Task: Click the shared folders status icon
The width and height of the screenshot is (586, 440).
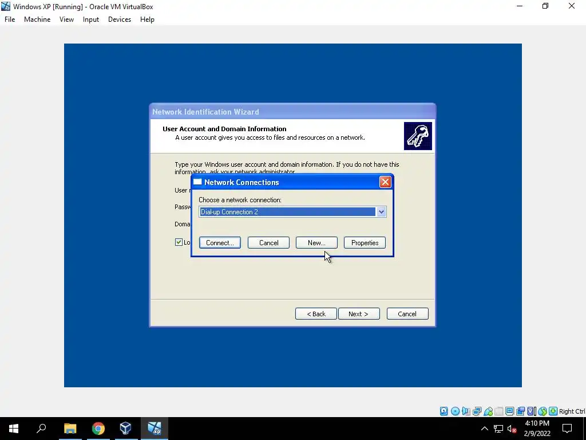Action: pyautogui.click(x=498, y=411)
